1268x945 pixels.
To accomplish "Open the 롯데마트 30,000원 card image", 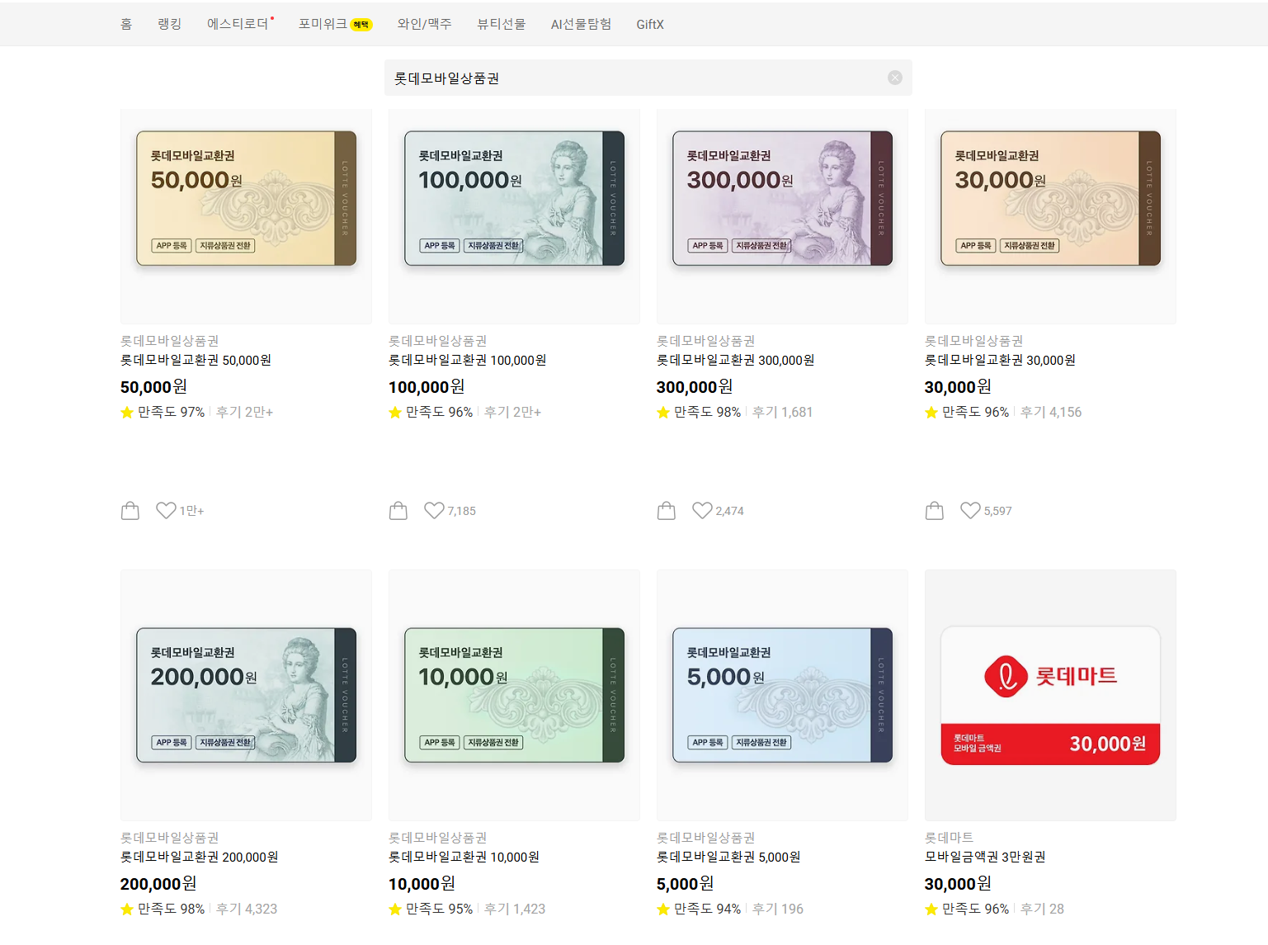I will pos(1050,695).
